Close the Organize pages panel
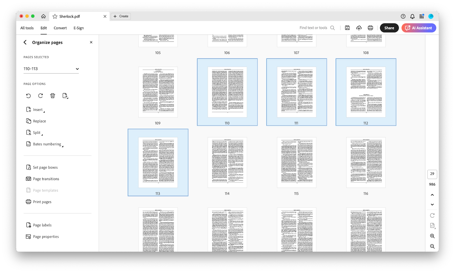This screenshot has width=455, height=273. [91, 42]
